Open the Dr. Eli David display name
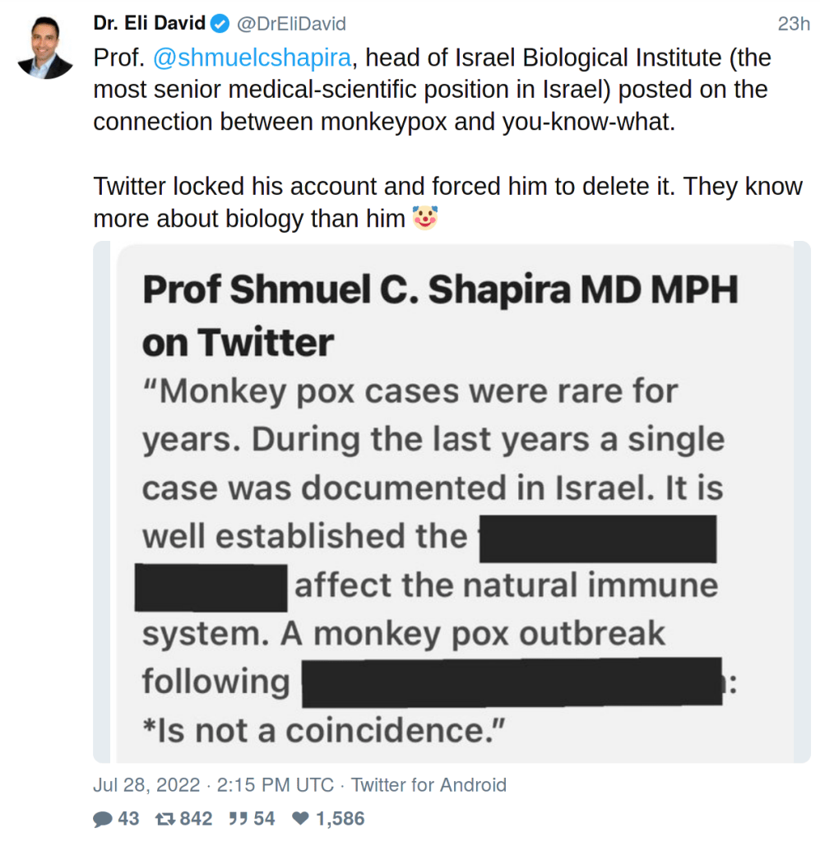 [148, 24]
